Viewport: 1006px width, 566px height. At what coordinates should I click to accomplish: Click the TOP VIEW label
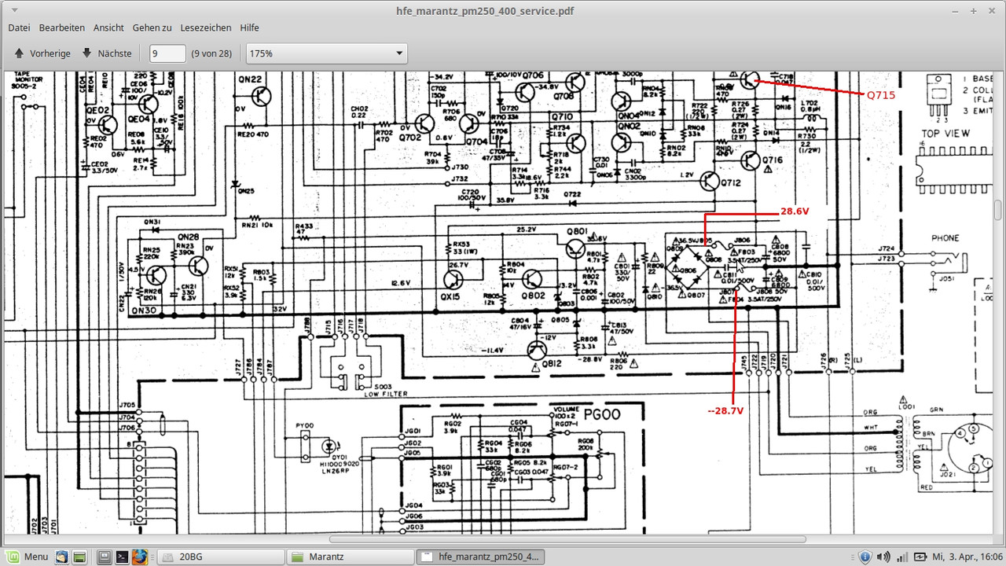946,134
